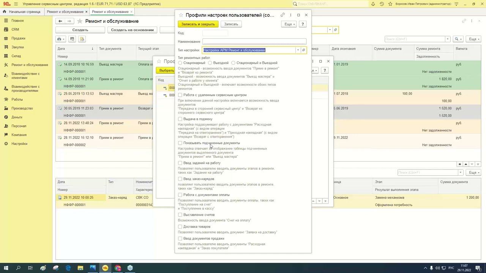Screen dimensions: 486x273
Task: Expand the Тип настройки dropdown arrow
Action: (298, 50)
